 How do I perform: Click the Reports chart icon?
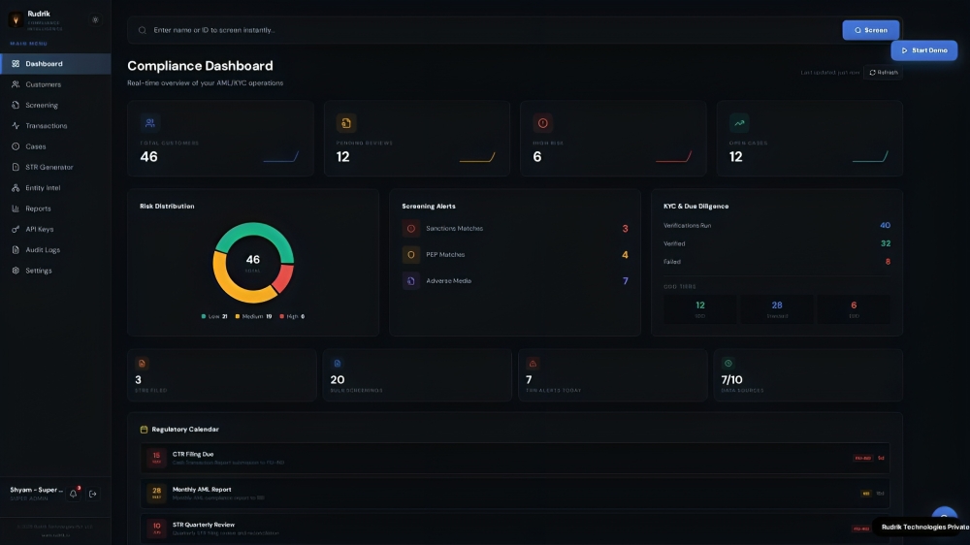tap(16, 208)
